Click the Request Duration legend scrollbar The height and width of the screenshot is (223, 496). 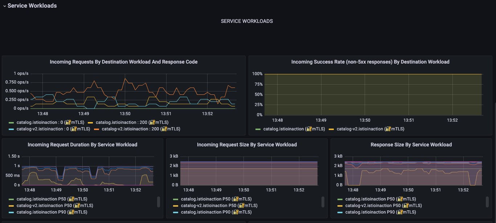(158, 202)
